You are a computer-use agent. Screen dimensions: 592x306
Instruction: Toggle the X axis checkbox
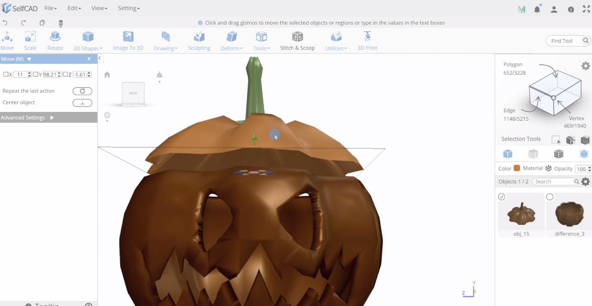tap(6, 74)
